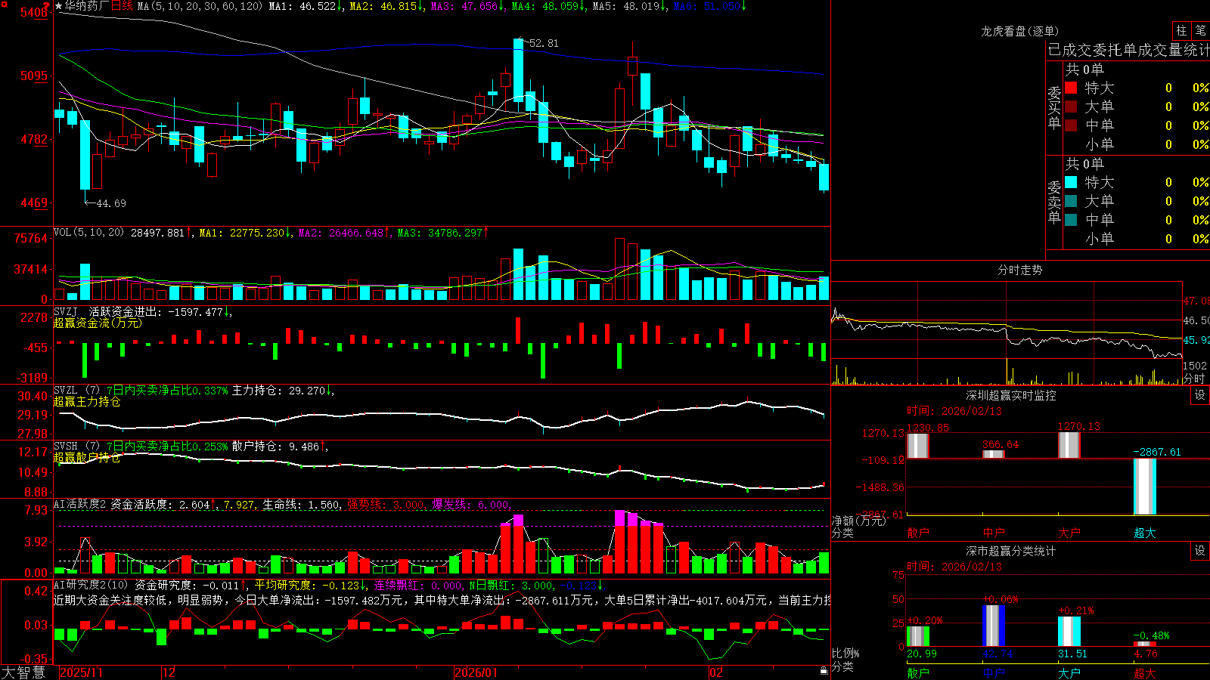The image size is (1210, 680).
Task: Click the 2026/01 date marker
Action: 476,672
